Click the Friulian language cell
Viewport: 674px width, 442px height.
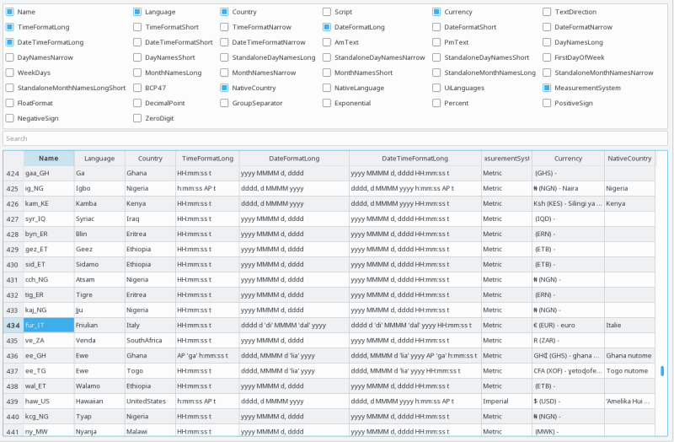click(x=99, y=326)
